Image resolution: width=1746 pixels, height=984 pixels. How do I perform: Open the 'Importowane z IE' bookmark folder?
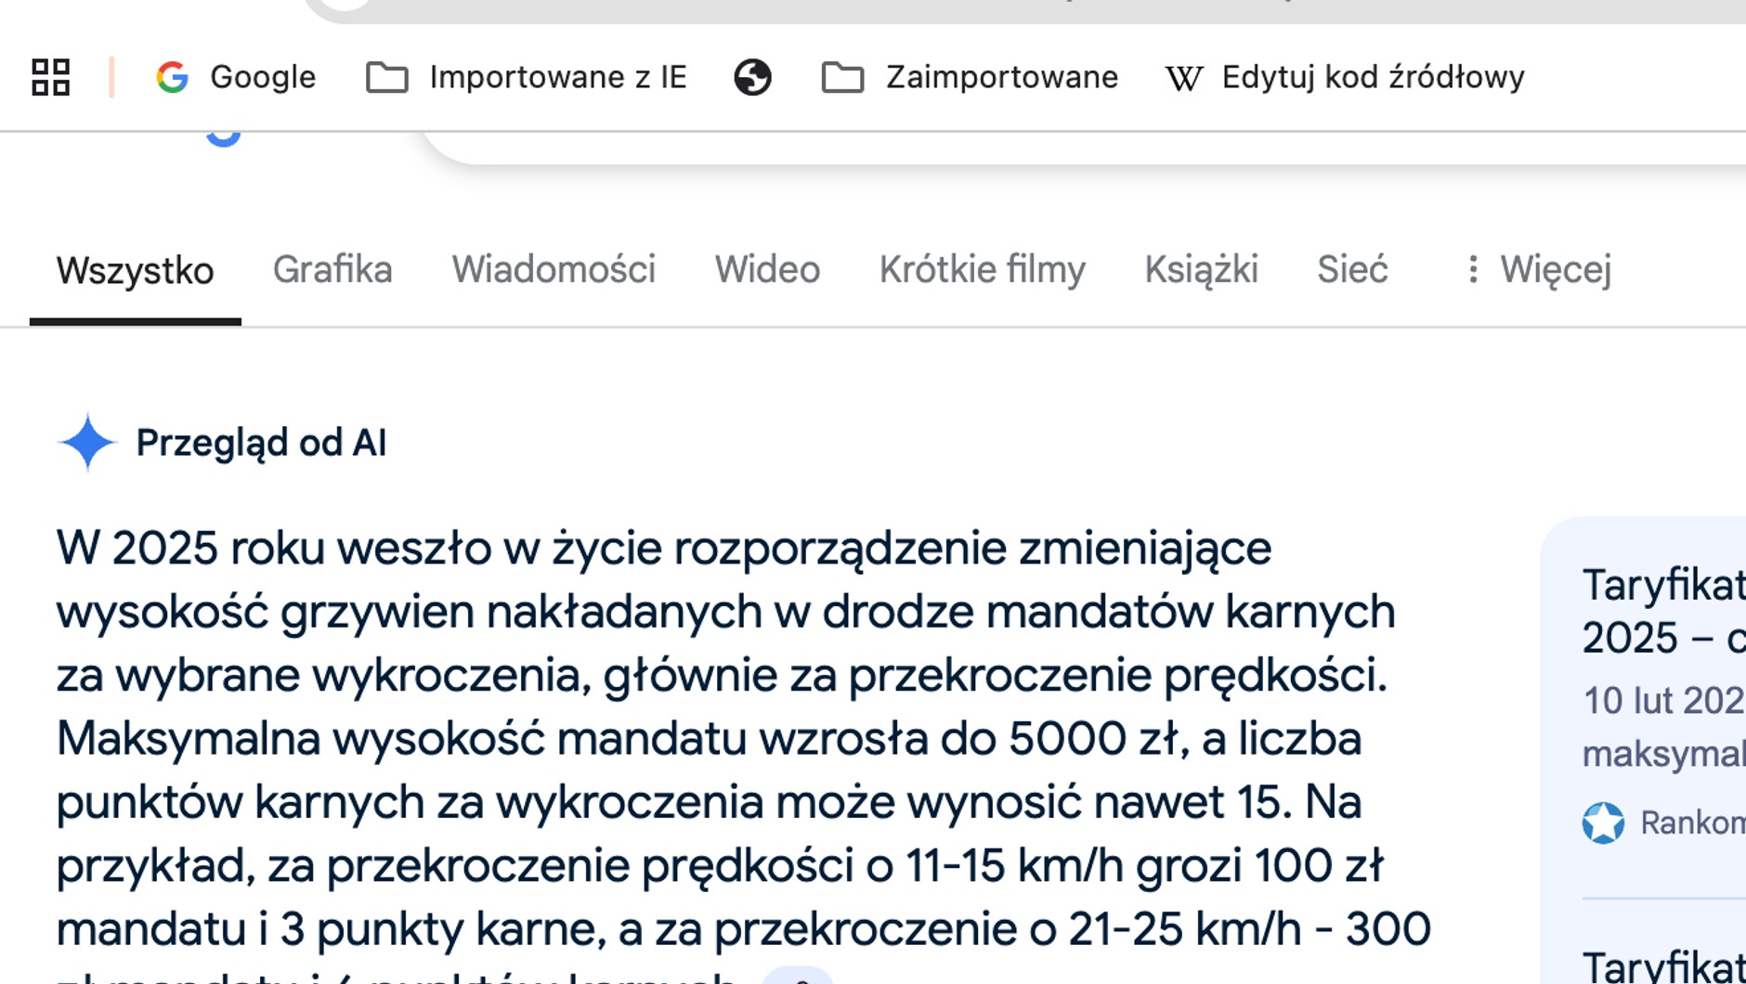(x=527, y=77)
